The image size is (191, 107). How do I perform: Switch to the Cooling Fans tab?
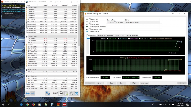pyautogui.click(x=102, y=35)
